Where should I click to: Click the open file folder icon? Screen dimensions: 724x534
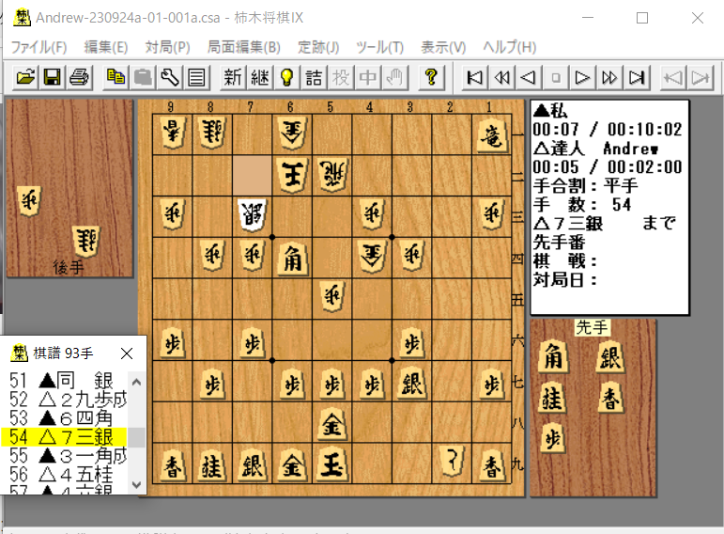click(x=25, y=77)
